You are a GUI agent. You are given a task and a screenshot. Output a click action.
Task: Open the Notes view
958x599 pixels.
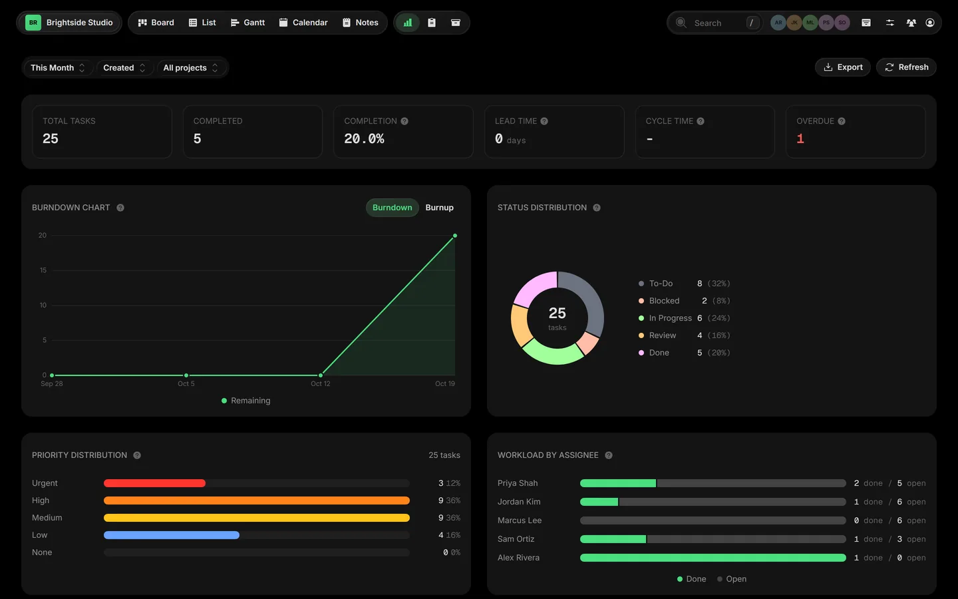pyautogui.click(x=360, y=23)
